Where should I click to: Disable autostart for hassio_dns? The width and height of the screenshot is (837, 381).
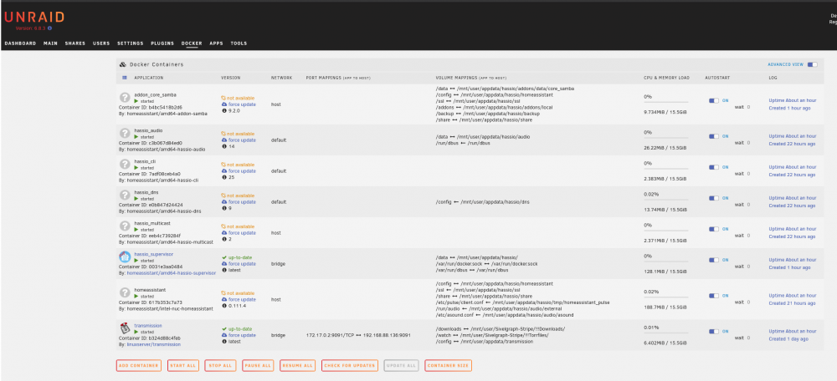pos(714,198)
